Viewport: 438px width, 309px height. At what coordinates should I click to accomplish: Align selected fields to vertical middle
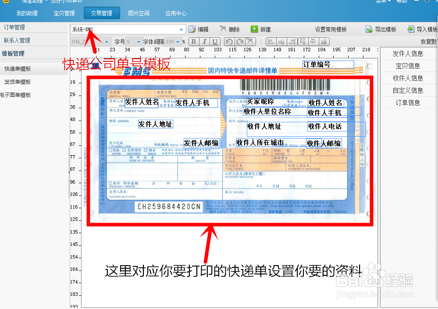coord(313,42)
